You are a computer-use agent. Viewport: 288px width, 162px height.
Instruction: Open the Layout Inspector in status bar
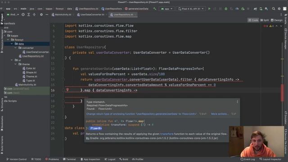pyautogui.click(x=270, y=159)
